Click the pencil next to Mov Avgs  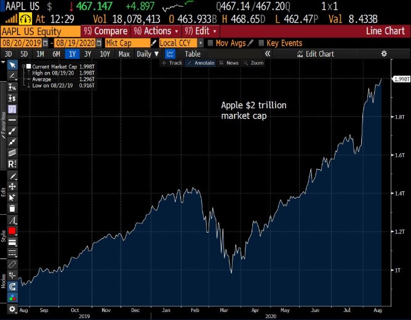pos(250,42)
